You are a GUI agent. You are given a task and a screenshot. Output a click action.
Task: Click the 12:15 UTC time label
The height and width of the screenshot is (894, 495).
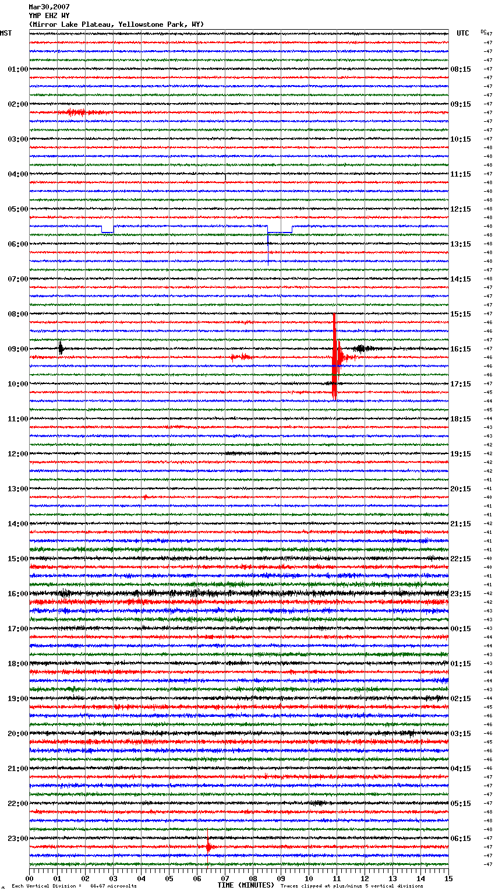pos(461,209)
